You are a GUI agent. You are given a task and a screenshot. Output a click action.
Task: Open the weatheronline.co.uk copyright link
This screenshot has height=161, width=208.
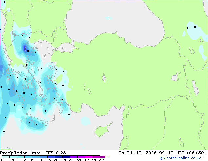(x=180, y=158)
